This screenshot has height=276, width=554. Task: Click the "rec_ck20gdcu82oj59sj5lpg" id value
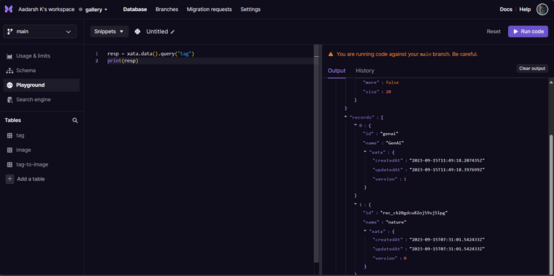[414, 213]
